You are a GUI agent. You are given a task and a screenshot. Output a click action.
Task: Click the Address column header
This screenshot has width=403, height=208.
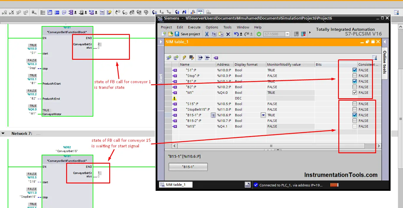pos(225,65)
